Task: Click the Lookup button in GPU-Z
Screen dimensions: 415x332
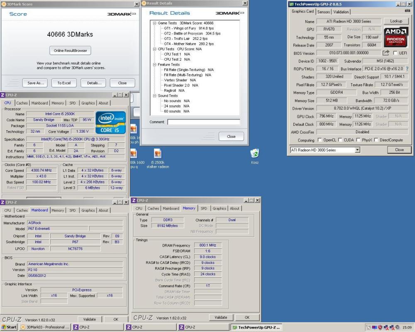Action: coord(396,21)
